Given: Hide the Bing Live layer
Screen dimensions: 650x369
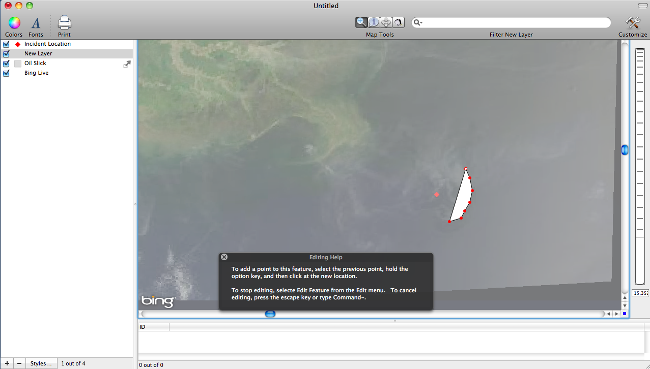Looking at the screenshot, I should (x=7, y=73).
